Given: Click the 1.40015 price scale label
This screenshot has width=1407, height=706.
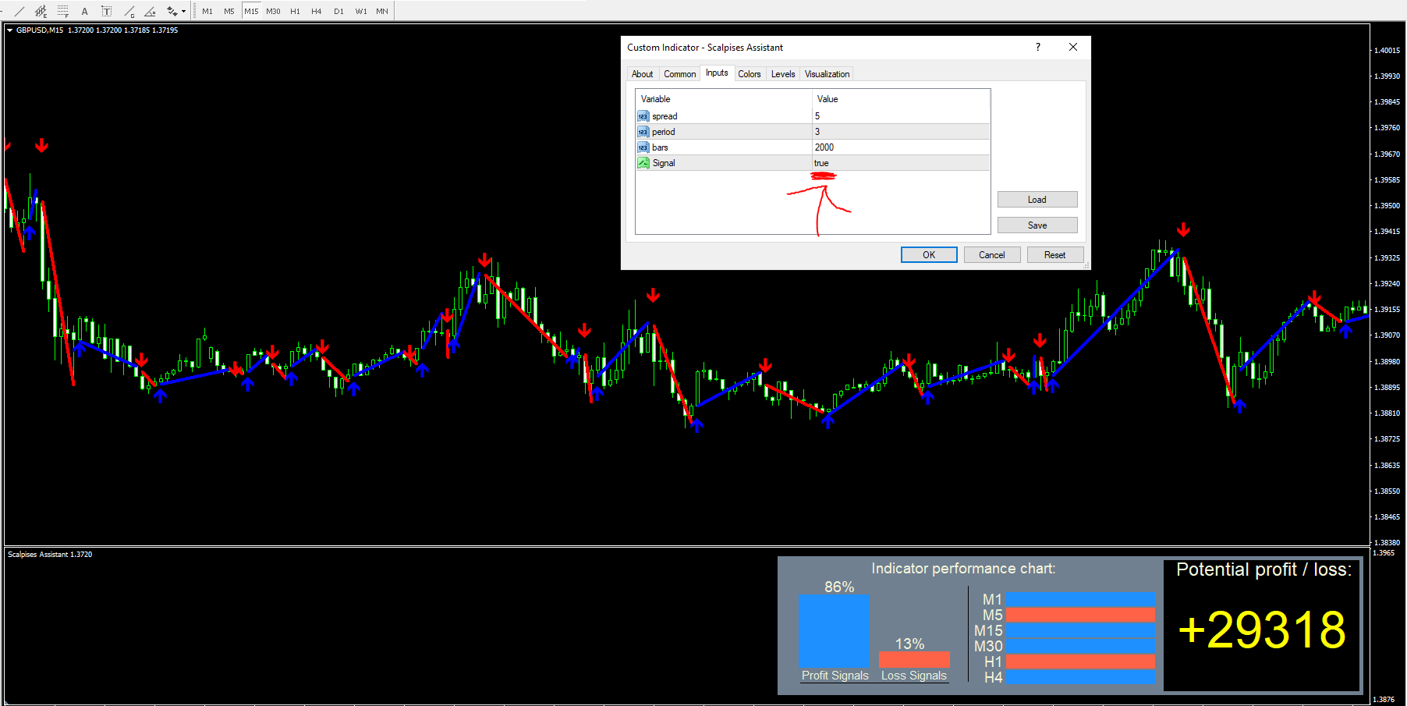Looking at the screenshot, I should pyautogui.click(x=1387, y=51).
